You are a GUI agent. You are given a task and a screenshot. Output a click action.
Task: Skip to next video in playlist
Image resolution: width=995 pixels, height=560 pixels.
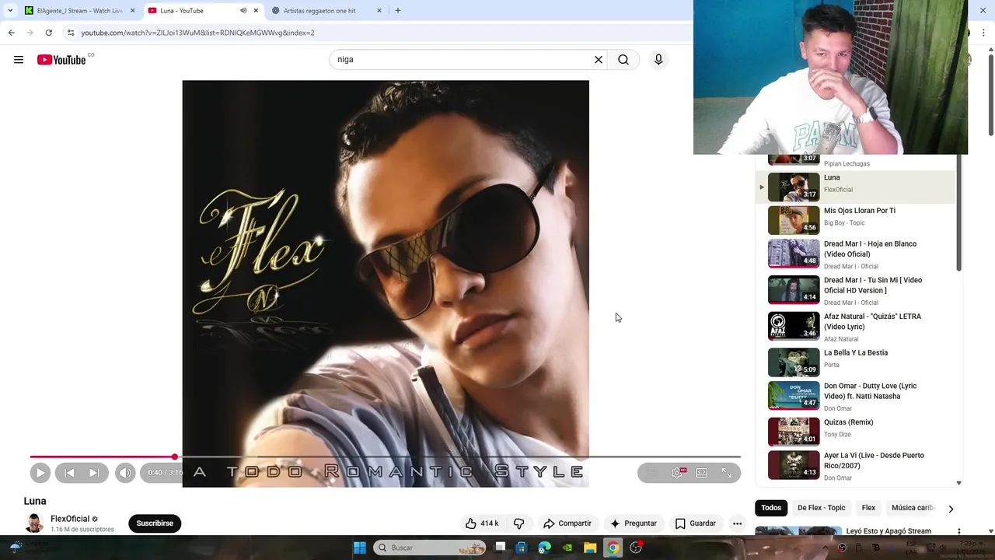coord(94,472)
